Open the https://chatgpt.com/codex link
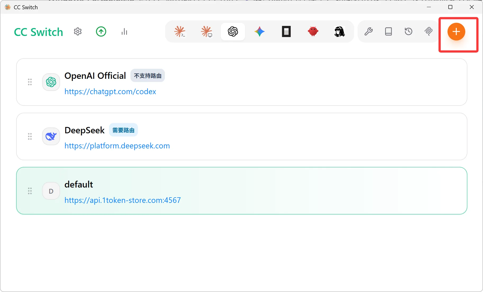Viewport: 483px width, 292px height. point(110,92)
